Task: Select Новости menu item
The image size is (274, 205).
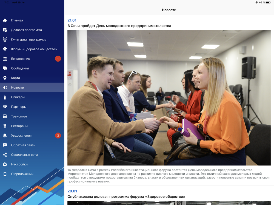Action: point(32,87)
